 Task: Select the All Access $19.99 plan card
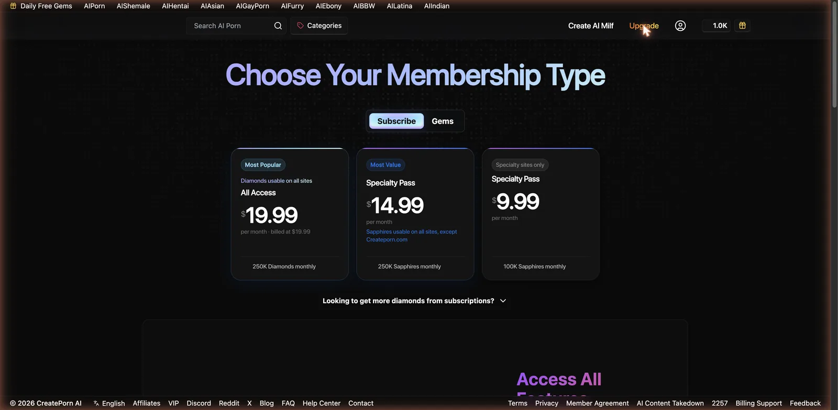[x=290, y=214]
